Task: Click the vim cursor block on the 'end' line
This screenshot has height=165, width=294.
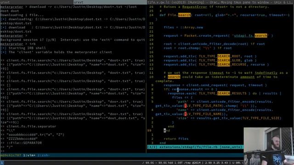Action: pos(164,130)
